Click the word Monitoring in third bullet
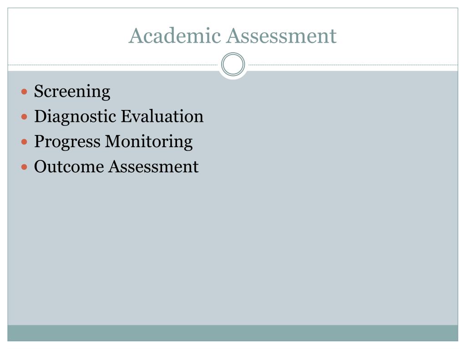 point(149,142)
